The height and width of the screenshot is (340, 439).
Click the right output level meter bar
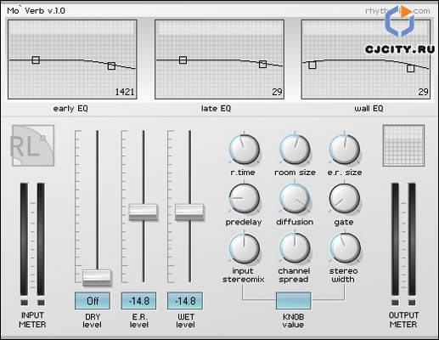[412, 240]
